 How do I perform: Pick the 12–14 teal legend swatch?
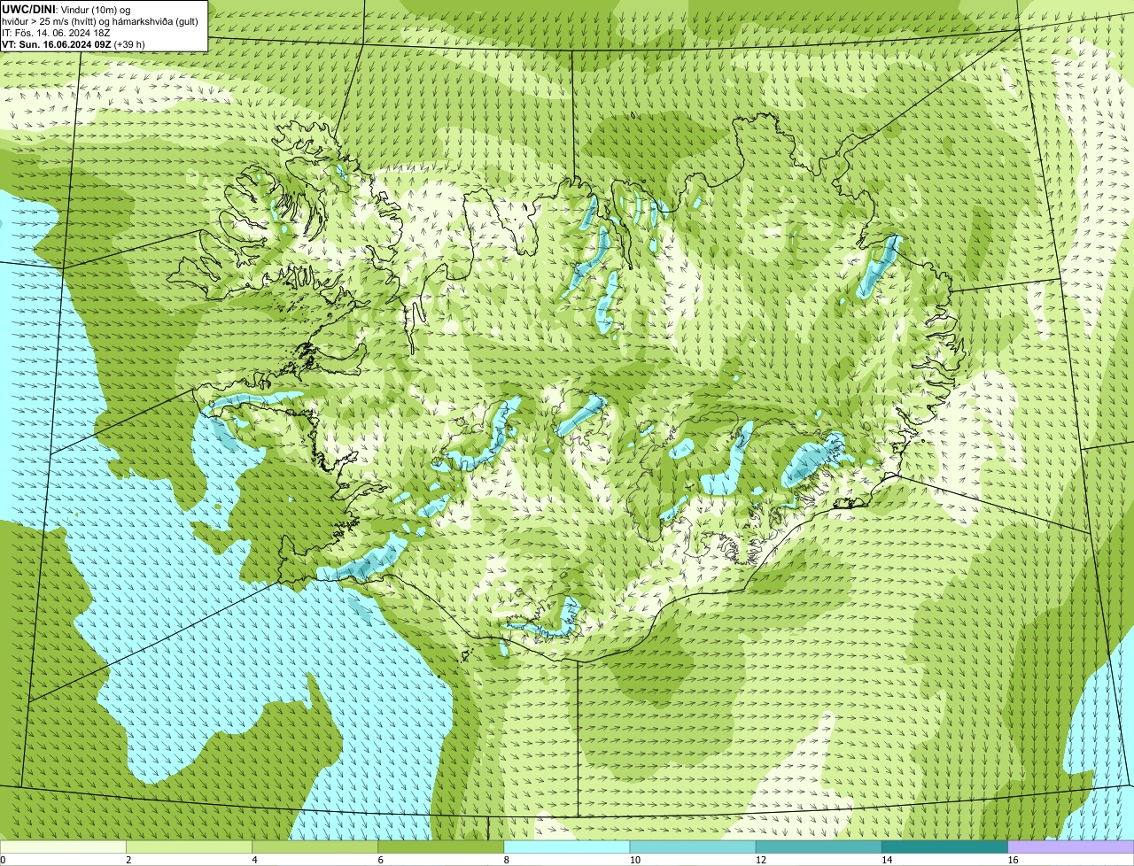pos(819,847)
